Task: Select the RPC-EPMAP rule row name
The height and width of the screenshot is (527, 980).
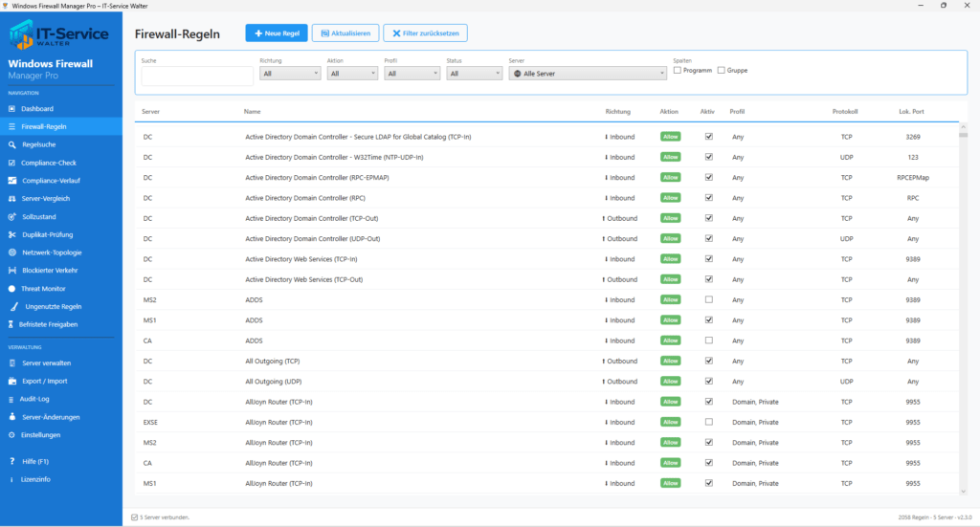Action: (x=317, y=177)
